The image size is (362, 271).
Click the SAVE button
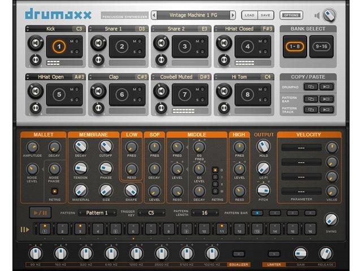tap(265, 15)
